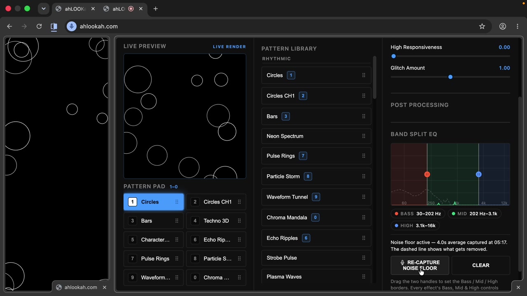Image resolution: width=527 pixels, height=296 pixels.
Task: Bookmark this page with the star icon
Action: coord(482,26)
